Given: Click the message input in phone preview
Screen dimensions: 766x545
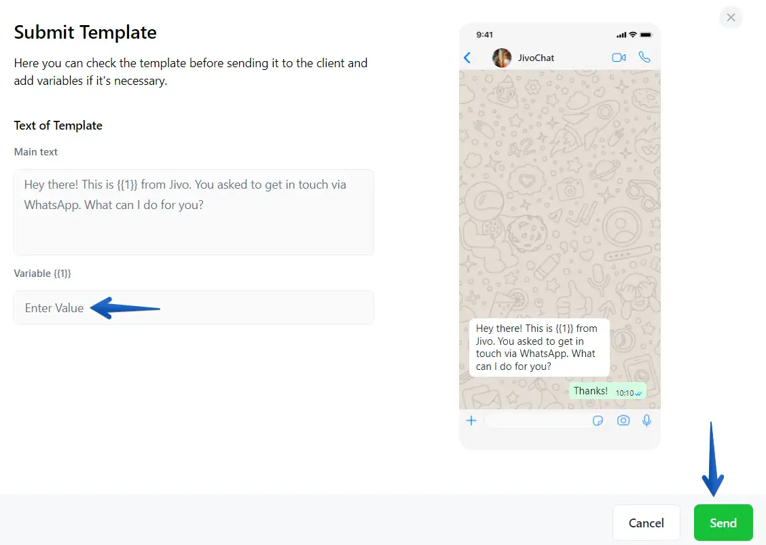Looking at the screenshot, I should (537, 421).
